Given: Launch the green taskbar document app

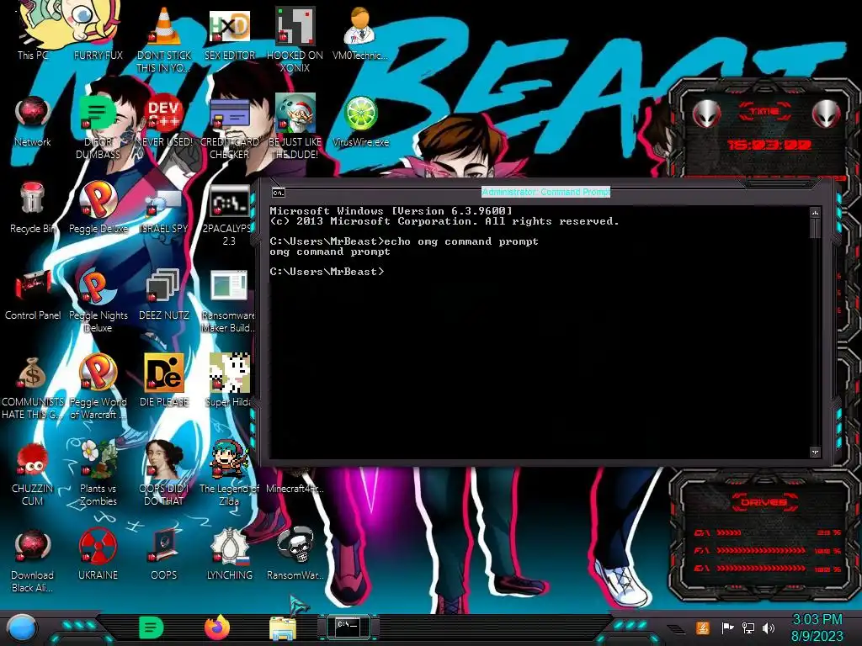Looking at the screenshot, I should click(x=152, y=627).
